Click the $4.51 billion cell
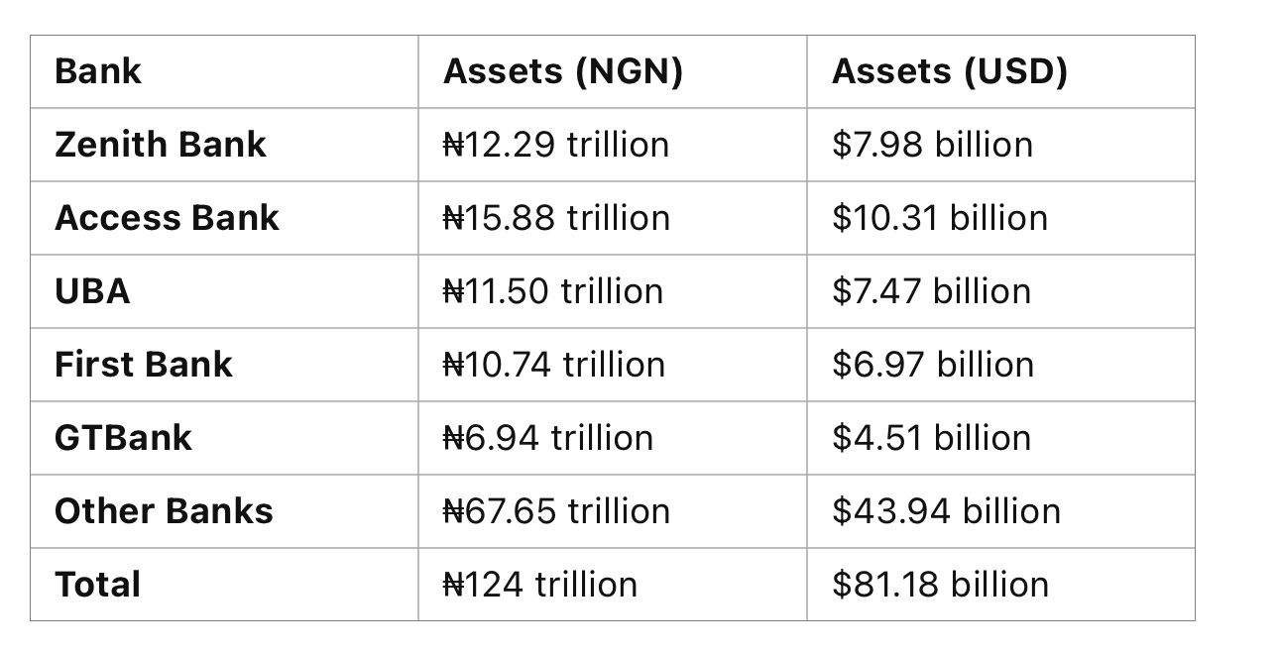Image resolution: width=1279 pixels, height=653 pixels. point(931,438)
